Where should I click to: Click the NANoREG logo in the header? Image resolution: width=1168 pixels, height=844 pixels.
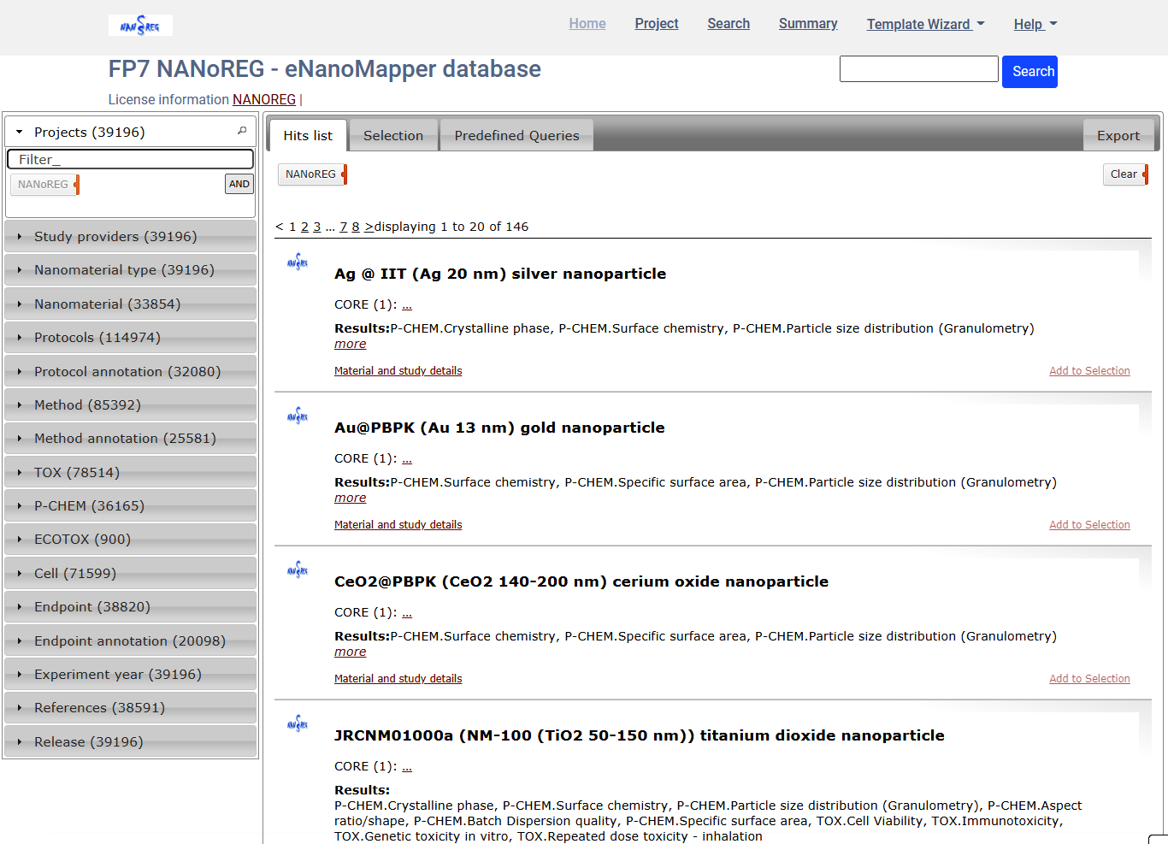point(140,26)
